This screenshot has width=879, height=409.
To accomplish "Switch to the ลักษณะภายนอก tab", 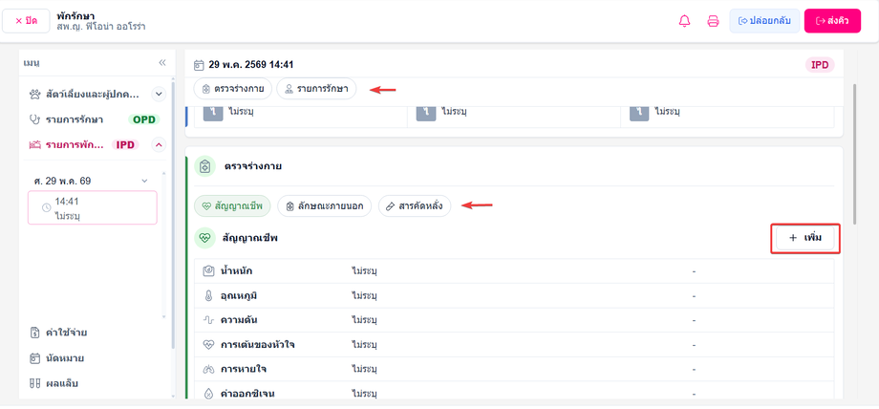I will [x=324, y=205].
